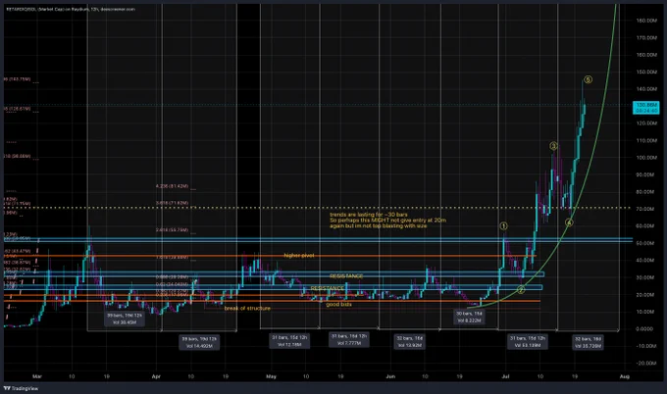Click 180.00M on the price axis
Screen dimensions: 667x394
click(646, 21)
